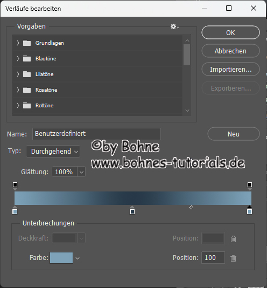Image resolution: width=267 pixels, height=288 pixels.
Task: Delete color stop using lower trash icon
Action: click(x=233, y=258)
